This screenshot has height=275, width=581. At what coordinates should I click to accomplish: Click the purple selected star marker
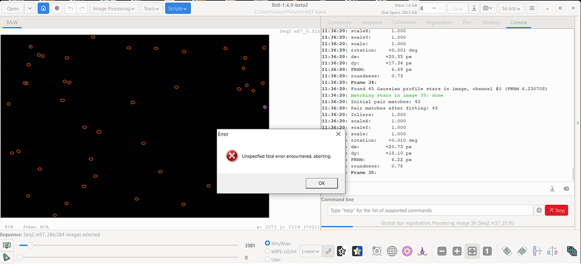(x=265, y=107)
